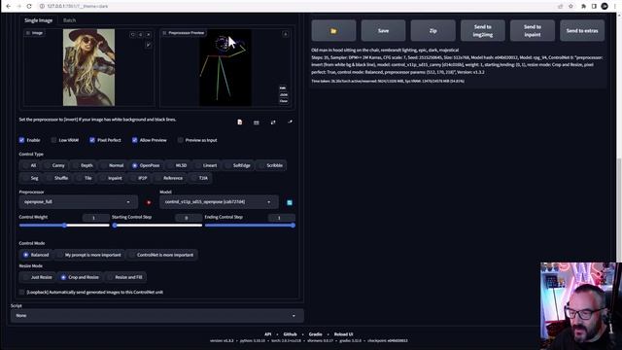This screenshot has height=350, width=622.
Task: Select the Scribble control type
Action: 271,165
